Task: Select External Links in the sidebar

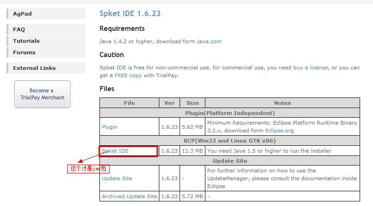Action: pos(34,68)
